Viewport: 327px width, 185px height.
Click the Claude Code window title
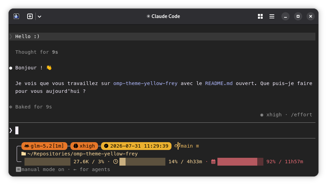pos(163,16)
